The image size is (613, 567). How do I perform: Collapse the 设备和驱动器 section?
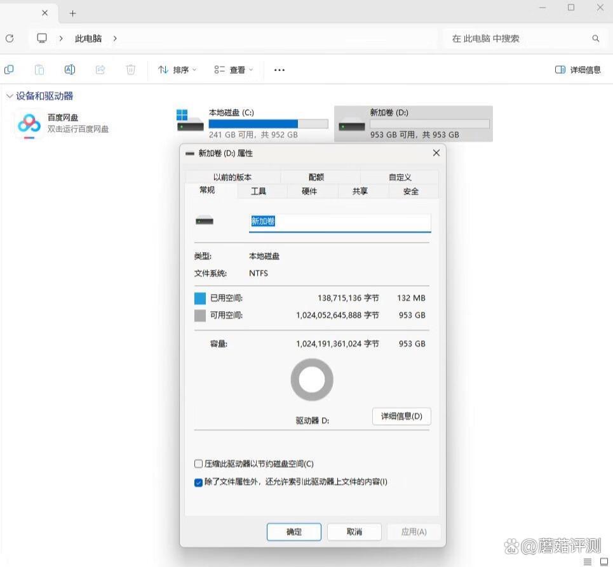click(10, 97)
